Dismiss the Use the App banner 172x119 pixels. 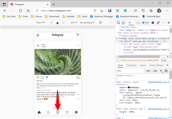pos(79,108)
